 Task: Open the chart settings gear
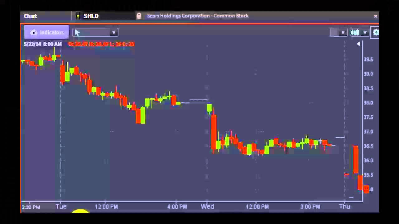point(375,32)
